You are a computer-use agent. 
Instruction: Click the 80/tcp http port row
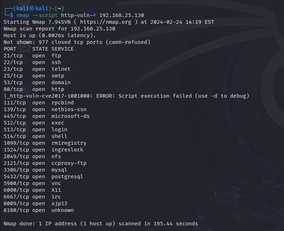34,89
